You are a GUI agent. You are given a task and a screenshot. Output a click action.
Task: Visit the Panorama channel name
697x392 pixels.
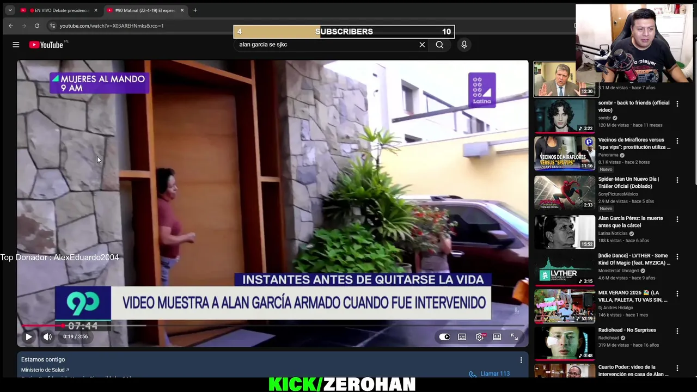click(x=608, y=155)
